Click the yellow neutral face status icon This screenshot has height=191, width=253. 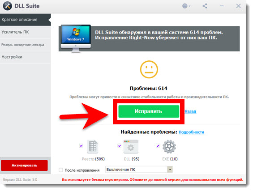coord(149,69)
